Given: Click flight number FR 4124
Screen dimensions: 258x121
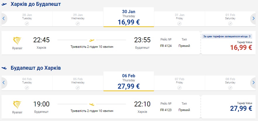Looking at the screenshot, I should click(166, 46).
